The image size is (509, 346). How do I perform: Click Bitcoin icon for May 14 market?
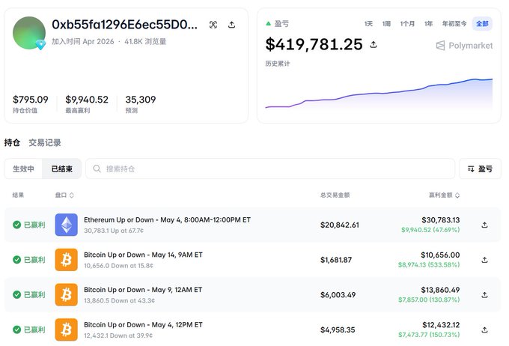(x=66, y=260)
